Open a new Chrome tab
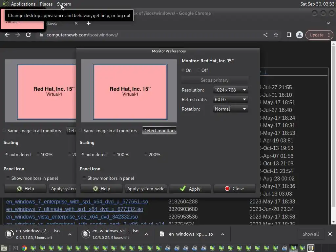 coord(89,23)
